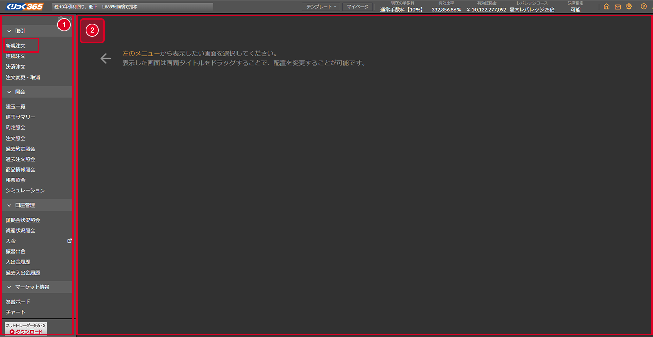653x337 pixels.
Task: Select 過去約定照会 entry
Action: 21,149
